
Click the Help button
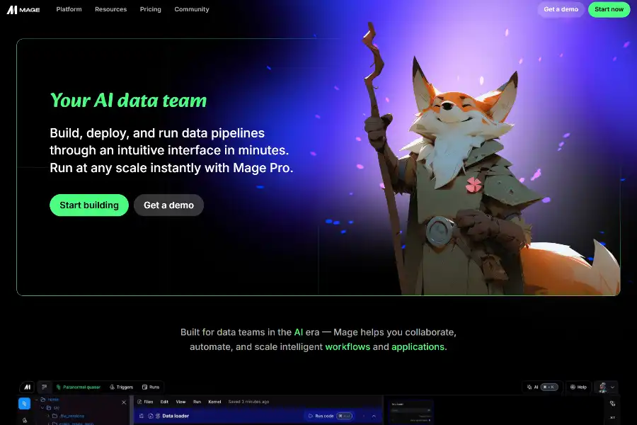578,387
